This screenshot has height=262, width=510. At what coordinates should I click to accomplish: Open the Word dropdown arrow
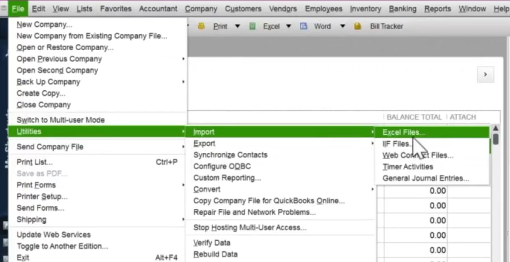343,26
